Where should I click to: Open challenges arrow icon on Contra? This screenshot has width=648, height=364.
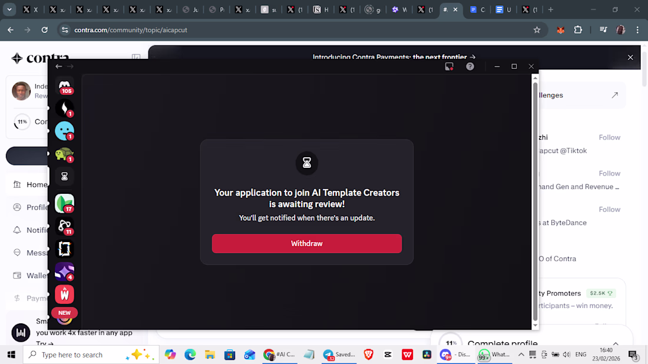[x=615, y=95]
